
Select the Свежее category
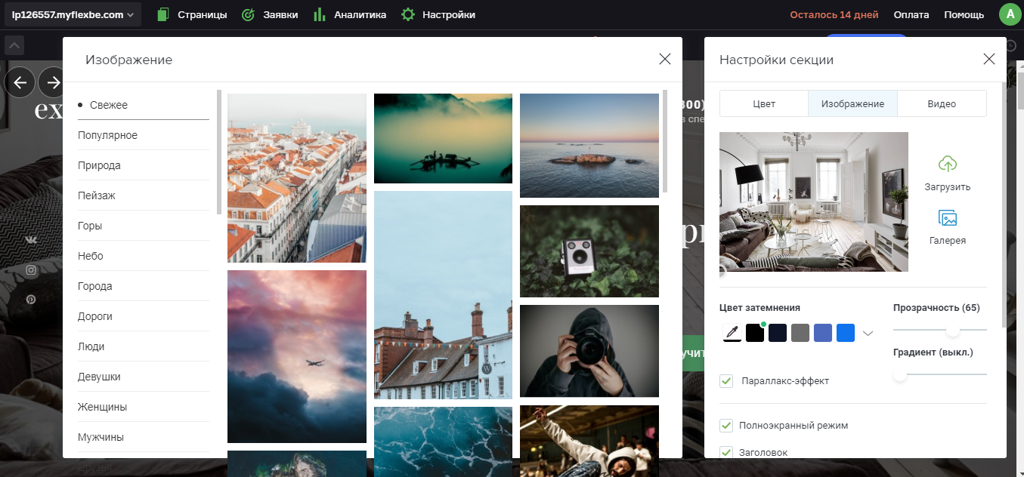pyautogui.click(x=144, y=105)
